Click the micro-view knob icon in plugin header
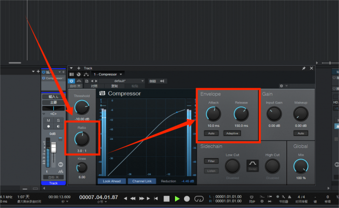Viewport: 339px width, 208px height. pyautogui.click(x=79, y=75)
